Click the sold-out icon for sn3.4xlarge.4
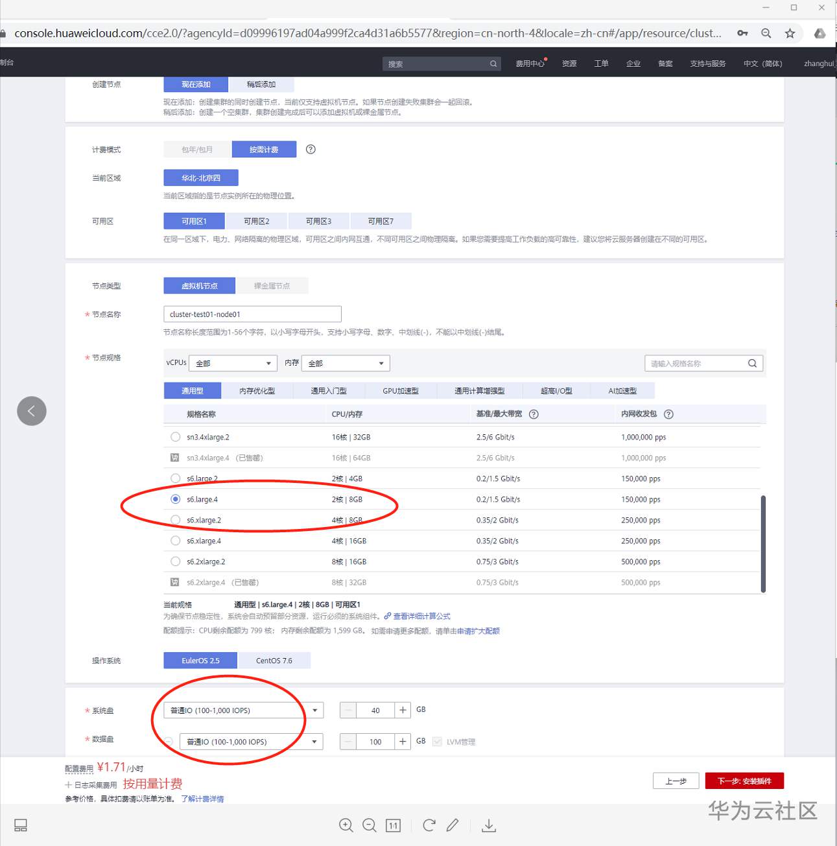Image resolution: width=837 pixels, height=846 pixels. [175, 458]
